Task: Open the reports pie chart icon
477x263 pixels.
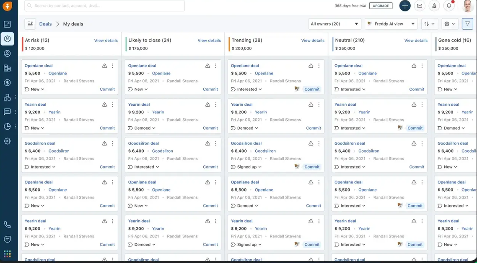Action: click(x=7, y=126)
